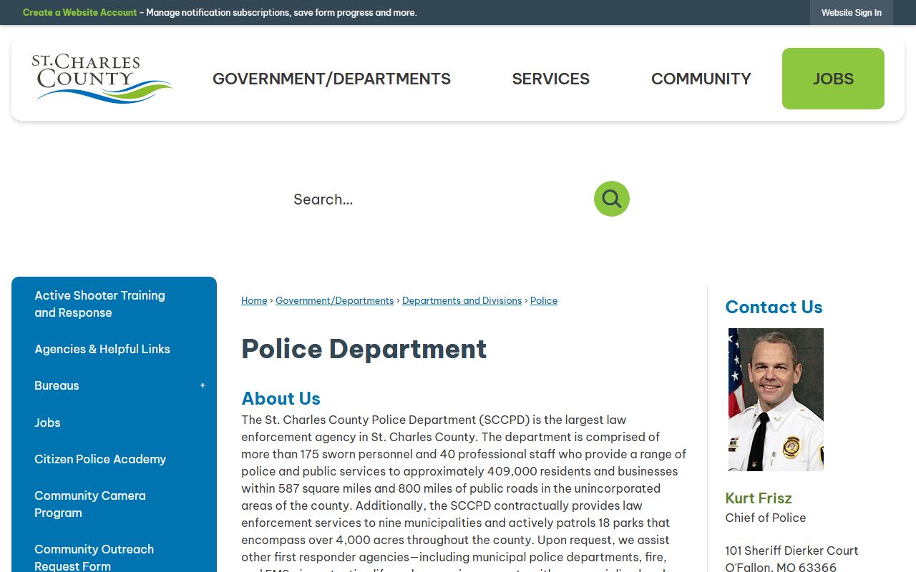Screen dimensions: 916x572
Task: Click Government/Departments breadcrumb link
Action: [334, 301]
